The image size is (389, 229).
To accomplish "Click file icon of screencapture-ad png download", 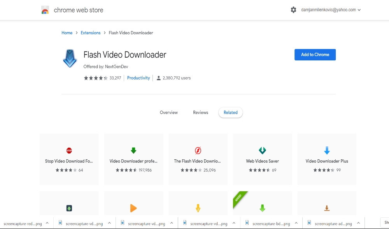I will point(309,223).
